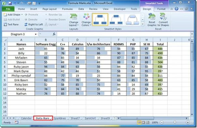Viewport: 197px width, 128px height.
Task: Click the Select All corner button
Action: tap(5, 40)
